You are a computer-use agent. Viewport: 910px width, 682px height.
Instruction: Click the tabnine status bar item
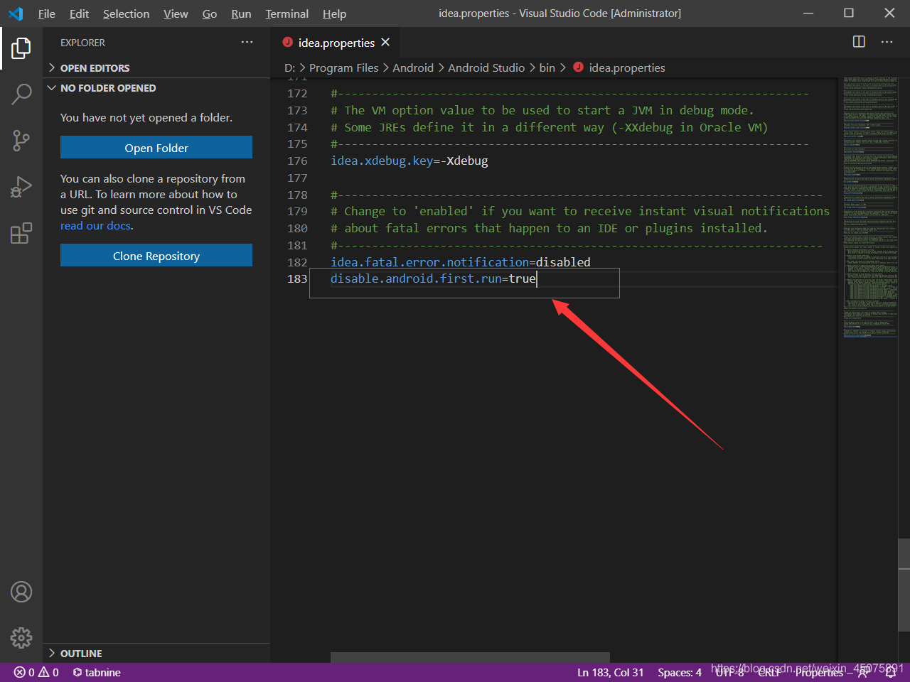point(97,672)
